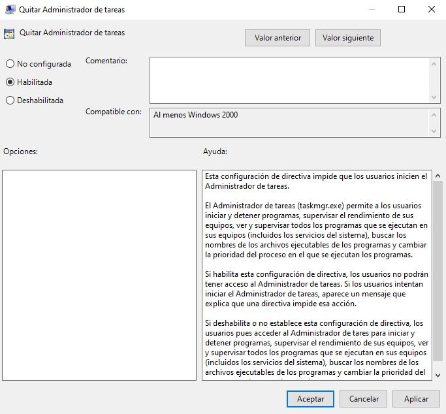This screenshot has height=414, width=446.
Task: Click the Ayuda scrollbar down arrow
Action: (438, 374)
